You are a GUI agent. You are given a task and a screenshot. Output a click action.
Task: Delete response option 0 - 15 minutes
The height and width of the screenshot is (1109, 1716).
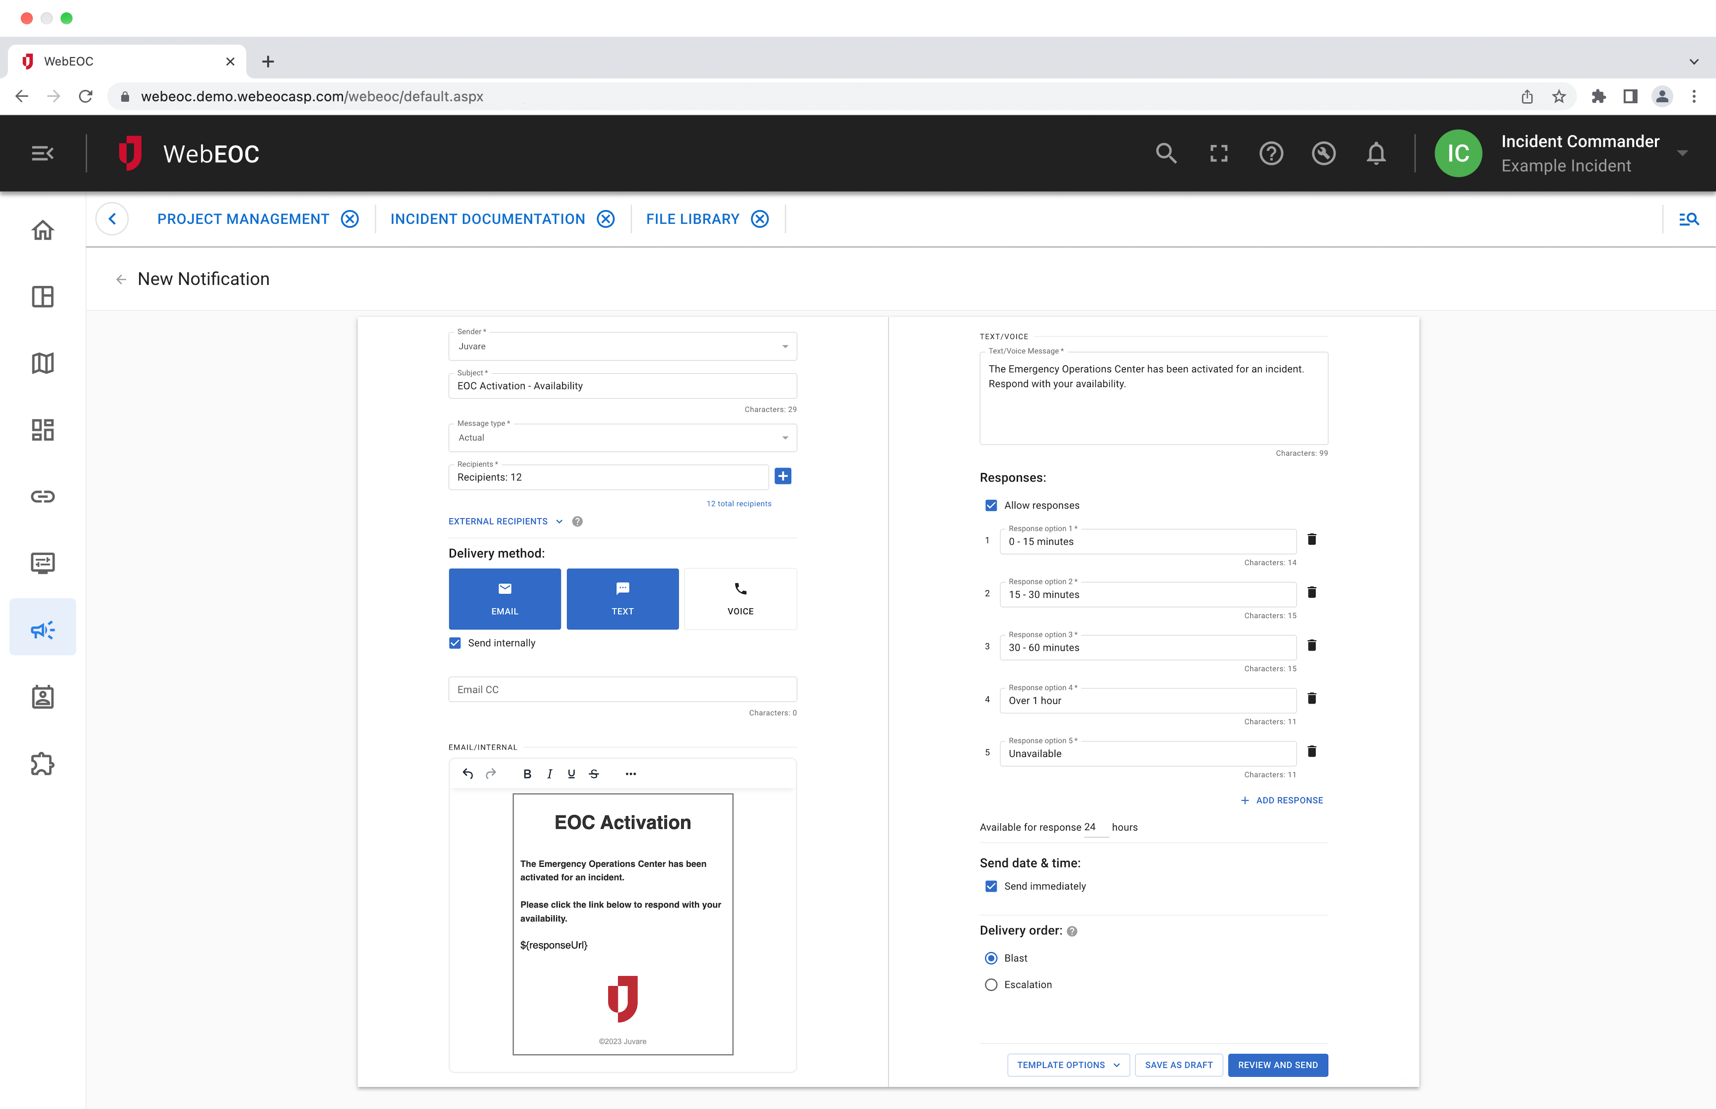(x=1312, y=540)
